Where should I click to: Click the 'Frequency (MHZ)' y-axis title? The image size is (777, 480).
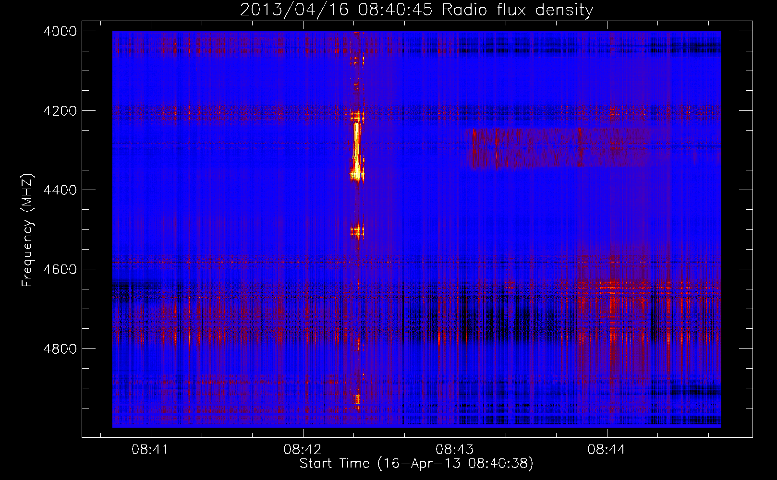click(28, 230)
